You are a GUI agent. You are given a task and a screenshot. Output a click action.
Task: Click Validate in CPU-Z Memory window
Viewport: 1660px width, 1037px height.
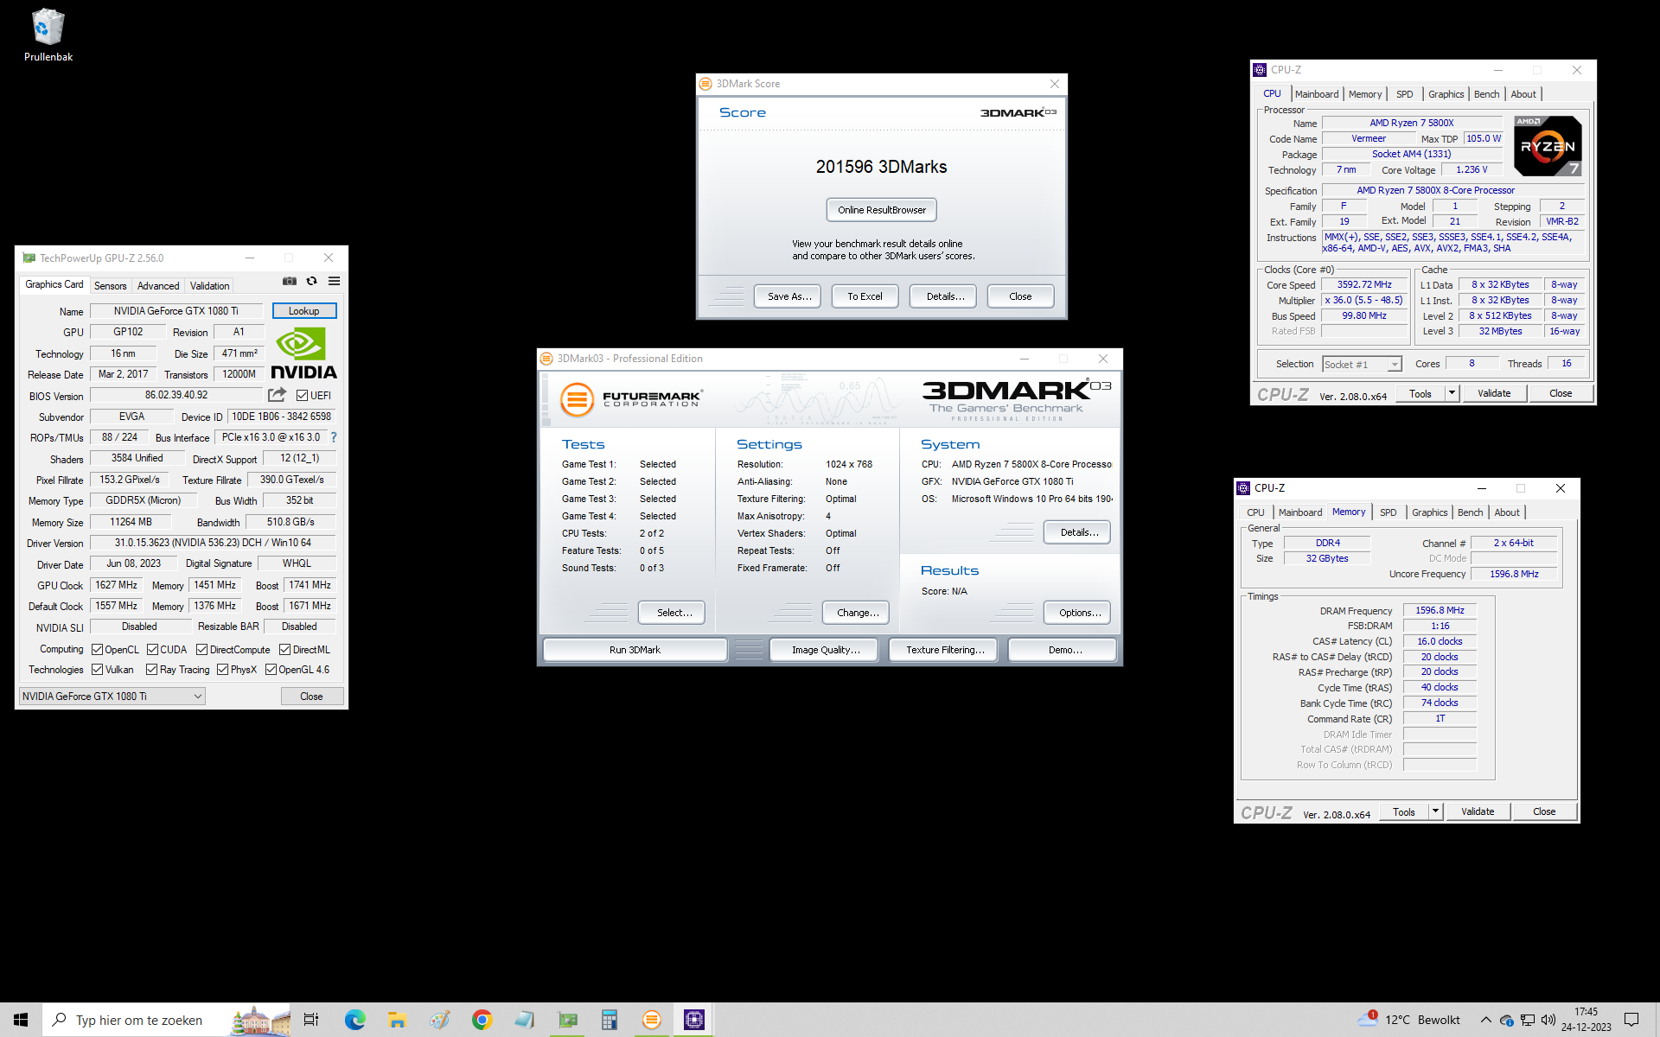click(1478, 811)
